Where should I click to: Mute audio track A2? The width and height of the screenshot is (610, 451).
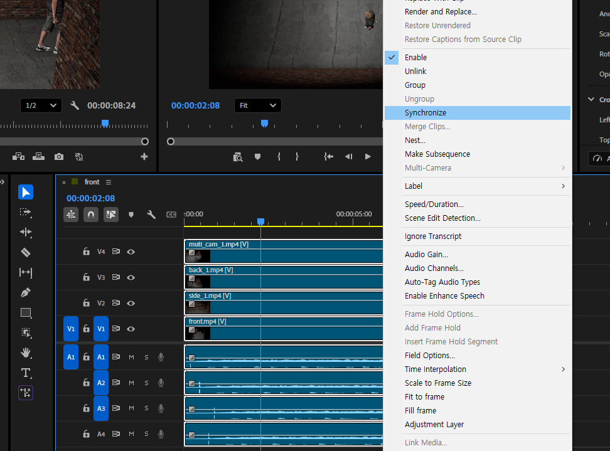132,383
